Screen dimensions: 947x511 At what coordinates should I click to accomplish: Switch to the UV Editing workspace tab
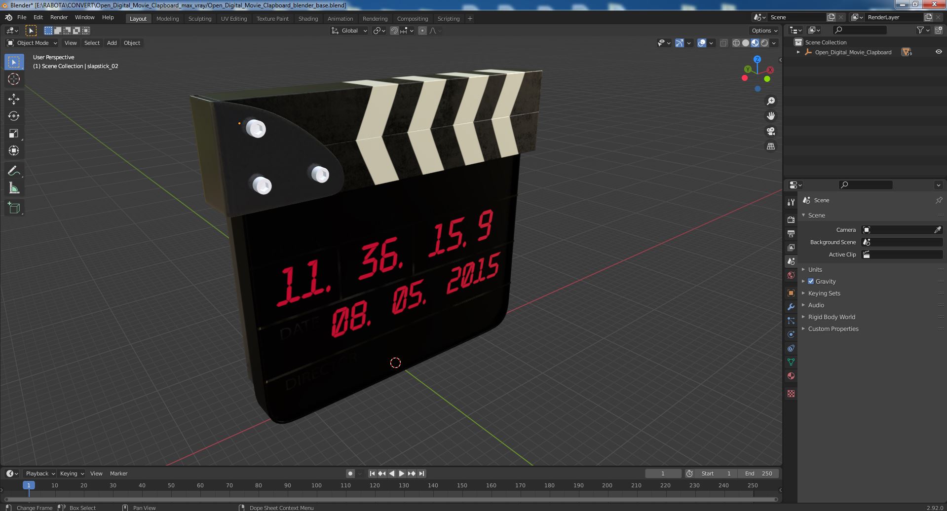click(x=234, y=19)
